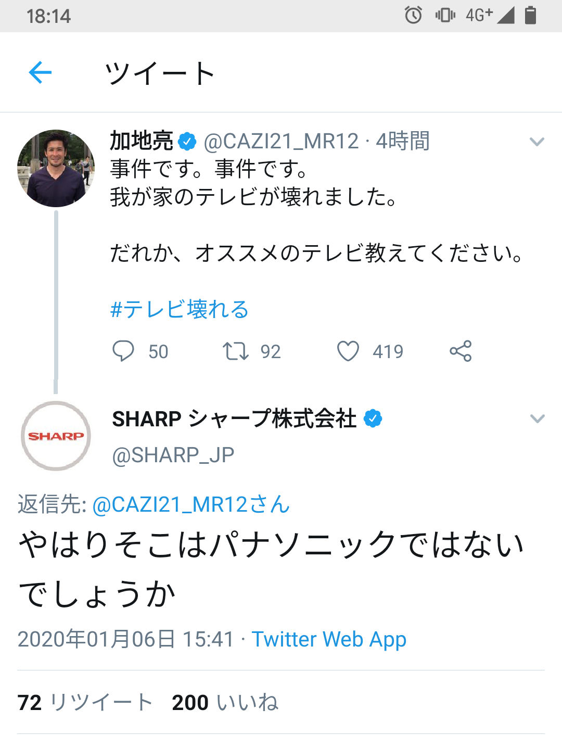The width and height of the screenshot is (562, 735).
Task: Open the SHARP logo profile picture
Action: click(x=56, y=436)
